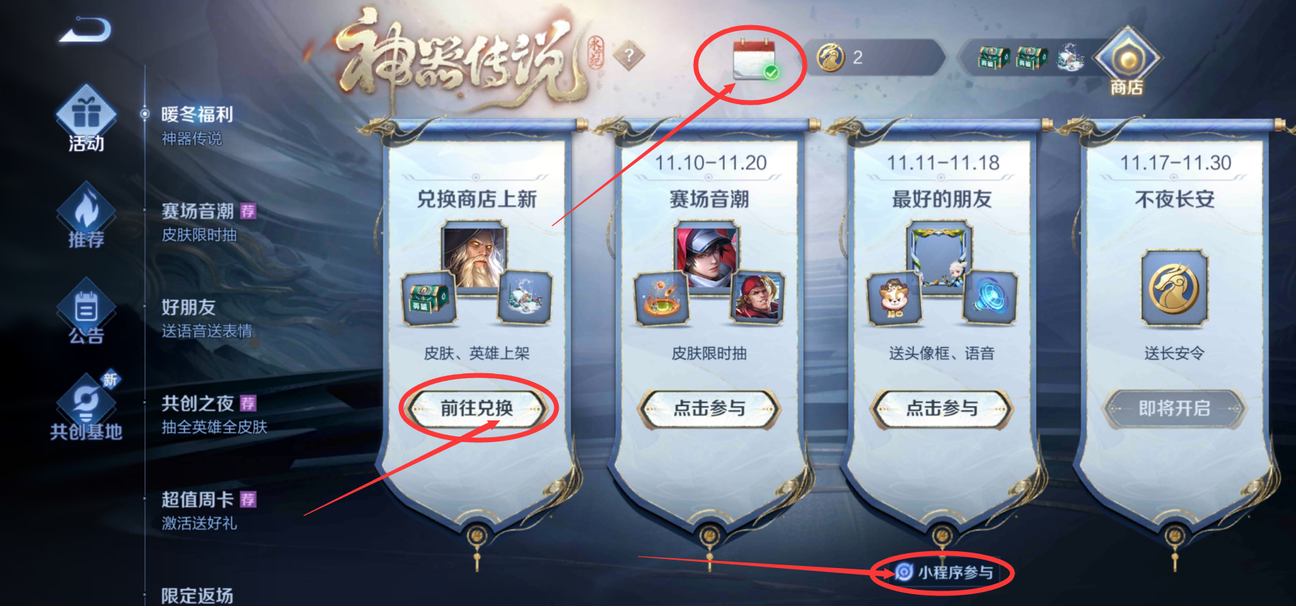Screen dimensions: 1296x606
Task: Click the 即将开启 button under 不夜长安
Action: [1174, 408]
